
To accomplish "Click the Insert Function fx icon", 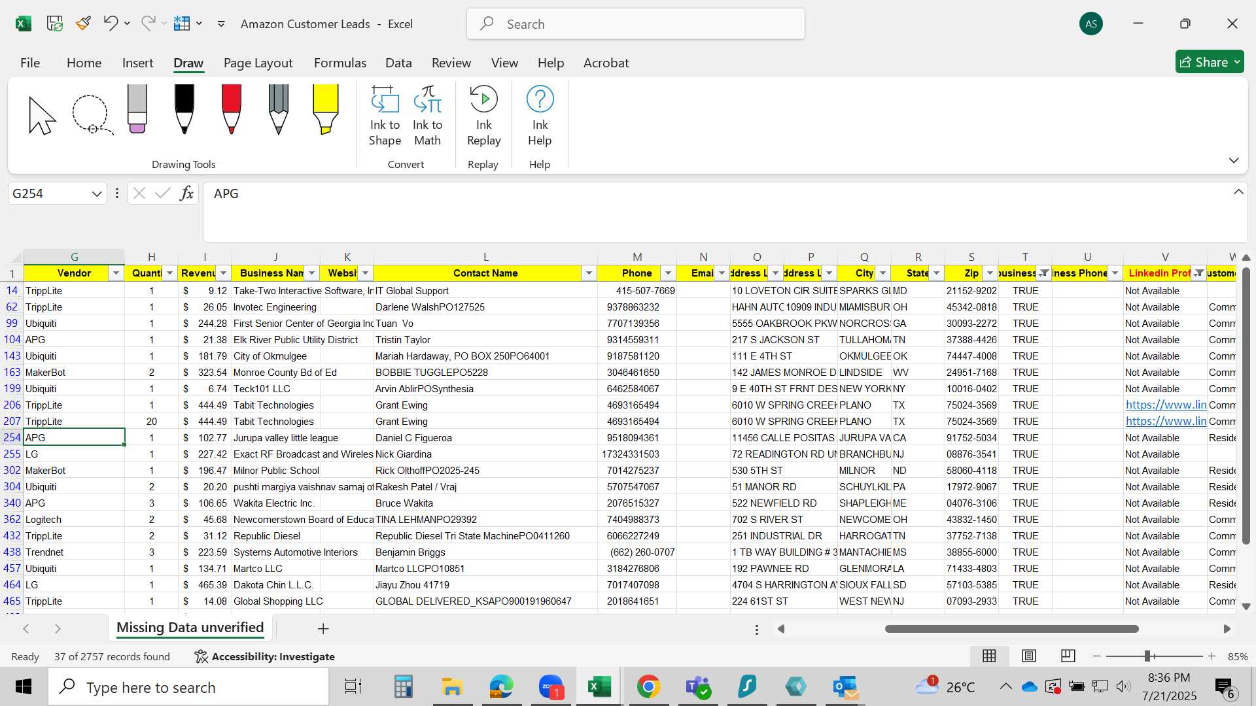I will (x=187, y=193).
